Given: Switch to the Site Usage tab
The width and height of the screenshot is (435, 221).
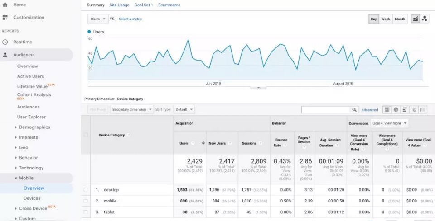Looking at the screenshot, I should pos(119,5).
